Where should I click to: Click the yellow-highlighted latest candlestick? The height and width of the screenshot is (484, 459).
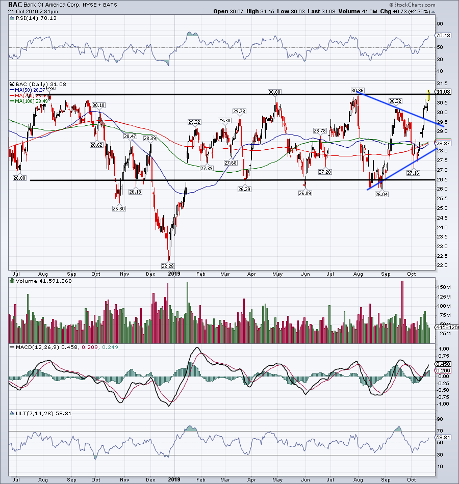[x=429, y=95]
